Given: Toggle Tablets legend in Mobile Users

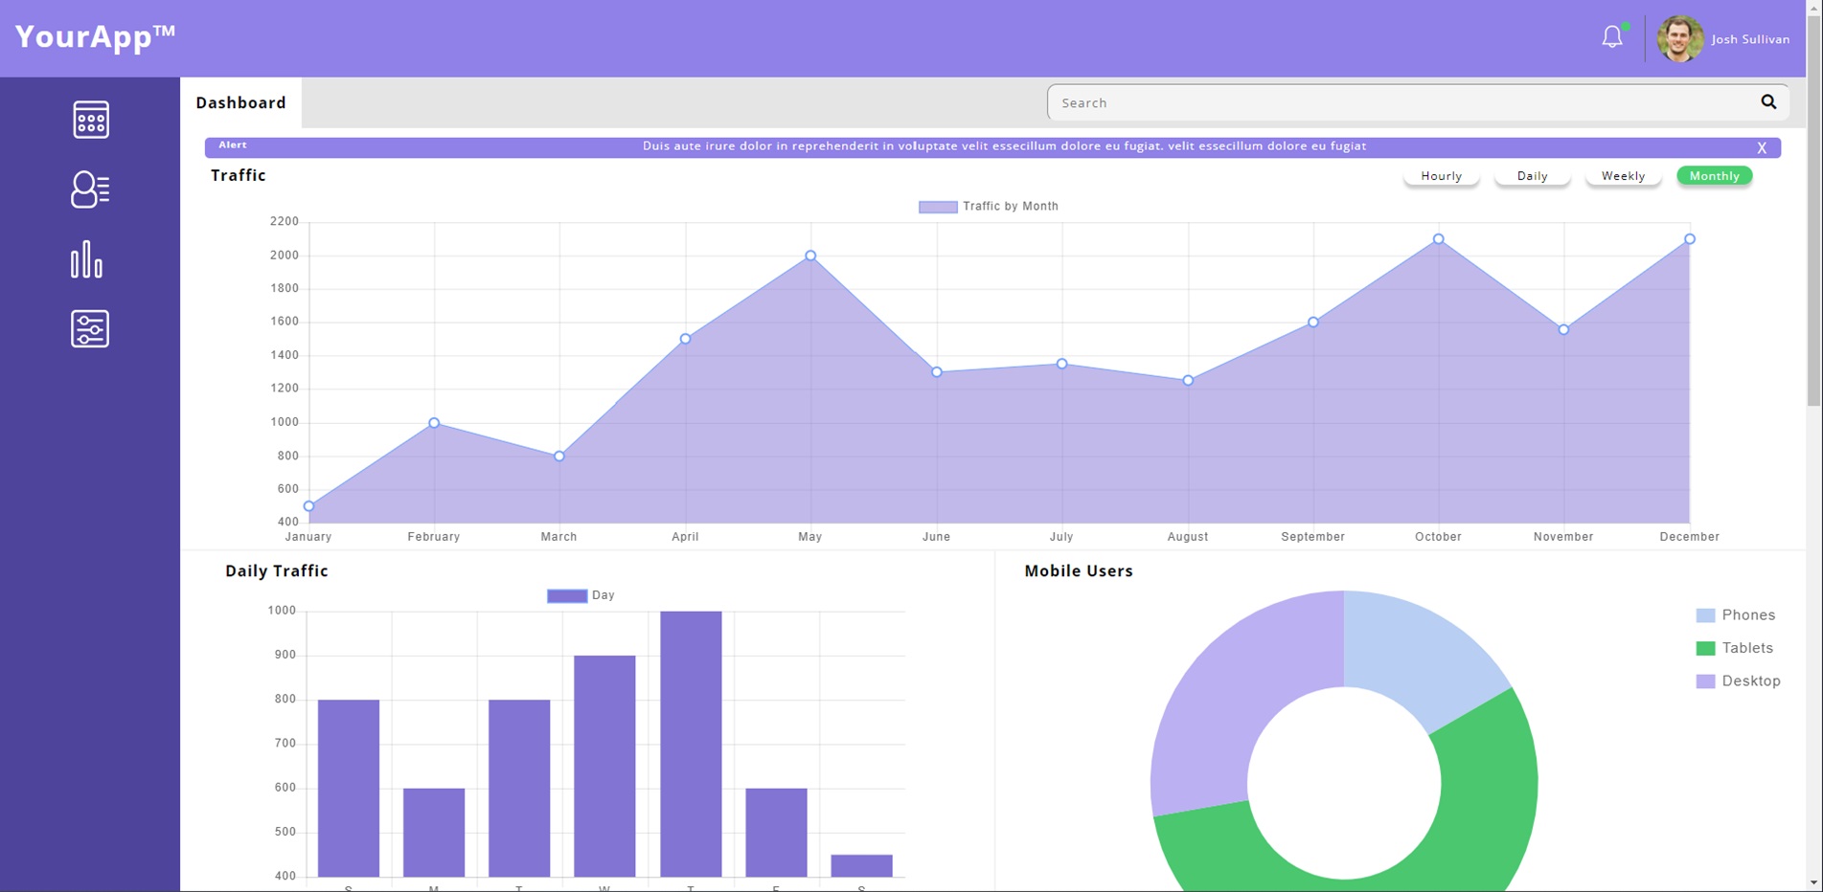Looking at the screenshot, I should [1735, 648].
